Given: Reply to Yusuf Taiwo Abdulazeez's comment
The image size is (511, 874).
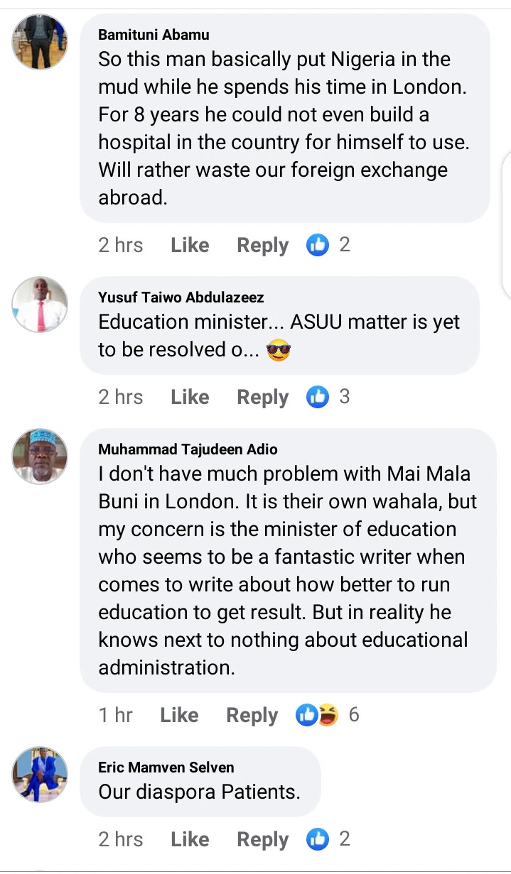Looking at the screenshot, I should click(x=262, y=397).
